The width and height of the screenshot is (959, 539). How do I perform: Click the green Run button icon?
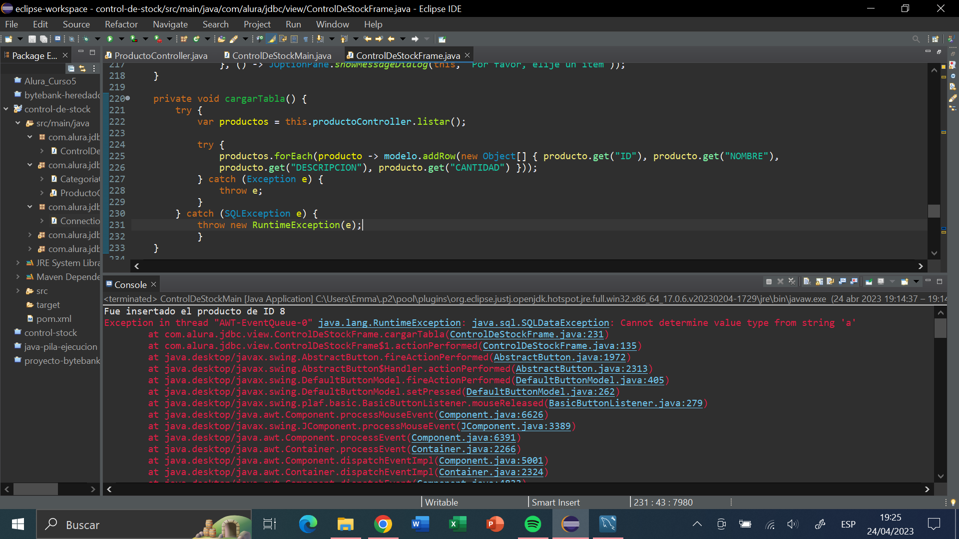pos(110,39)
